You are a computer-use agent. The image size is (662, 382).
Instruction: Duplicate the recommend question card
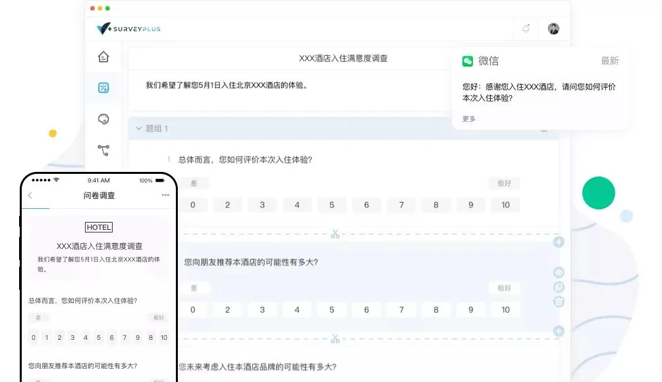pyautogui.click(x=559, y=287)
